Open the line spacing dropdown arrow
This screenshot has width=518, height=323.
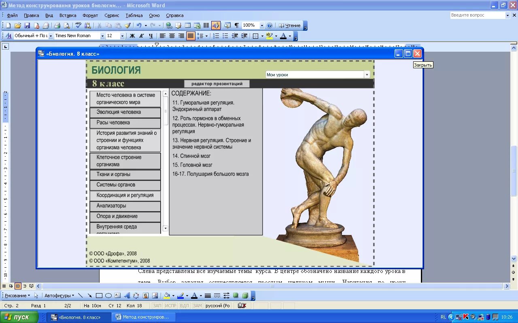(x=206, y=36)
